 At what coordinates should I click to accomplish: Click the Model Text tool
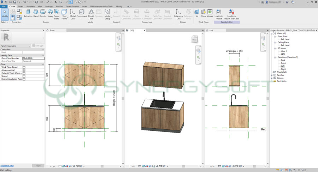(91, 13)
